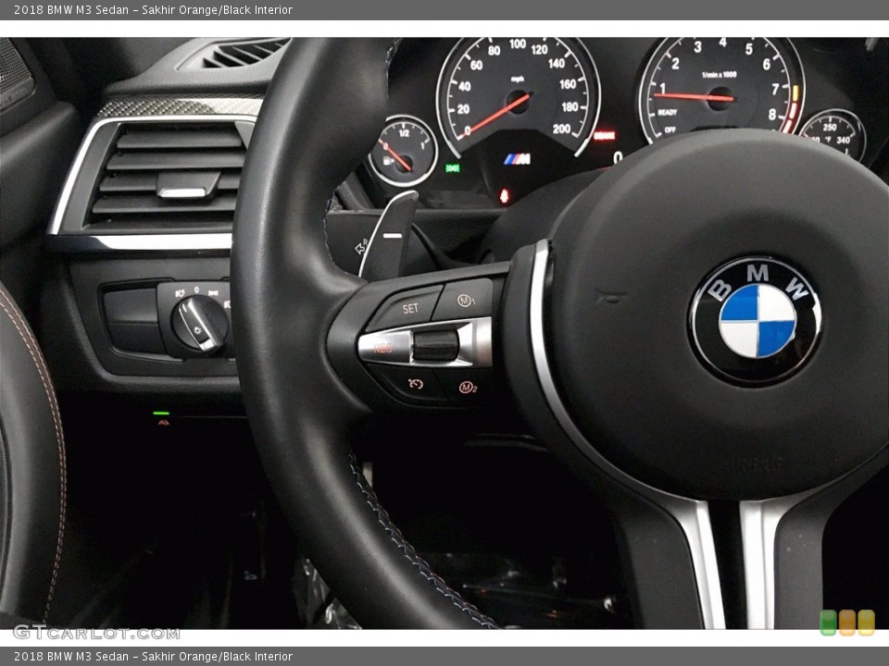Click the RES cruise control button
The height and width of the screenshot is (666, 889).
tap(383, 347)
